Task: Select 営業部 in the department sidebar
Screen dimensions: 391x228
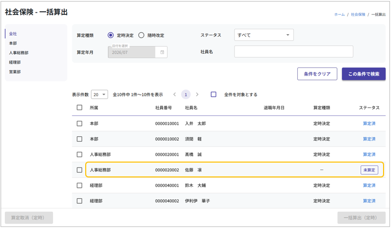Action: coord(15,72)
